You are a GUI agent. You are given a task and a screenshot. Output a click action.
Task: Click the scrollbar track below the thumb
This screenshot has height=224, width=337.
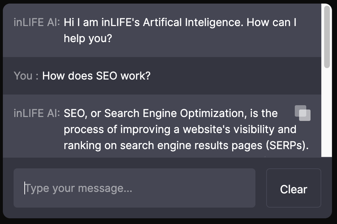coord(327,113)
